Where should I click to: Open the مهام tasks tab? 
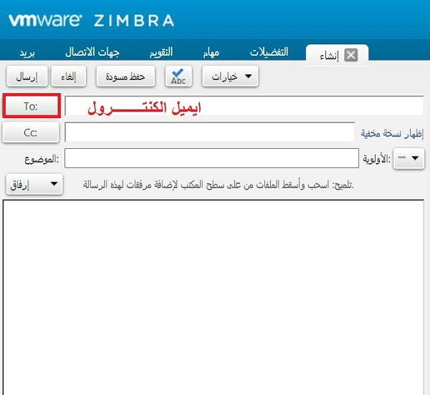211,52
